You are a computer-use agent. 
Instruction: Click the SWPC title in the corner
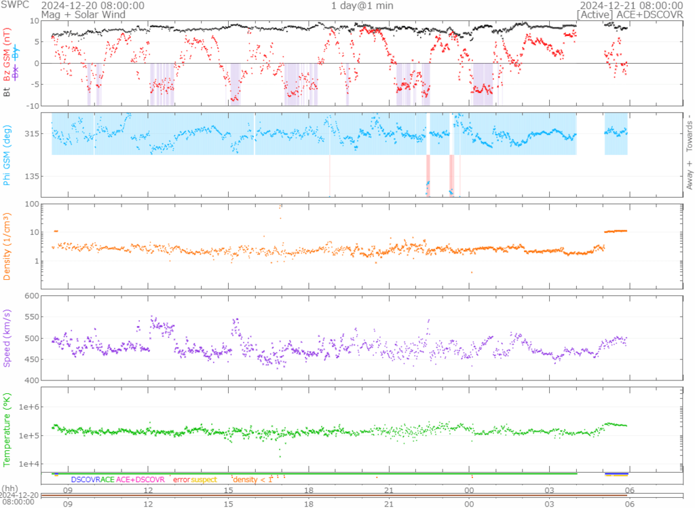click(x=14, y=5)
